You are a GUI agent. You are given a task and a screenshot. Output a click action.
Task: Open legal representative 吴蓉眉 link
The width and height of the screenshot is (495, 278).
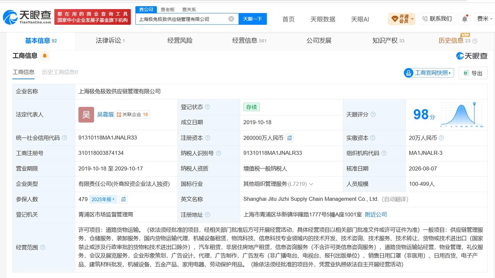[x=105, y=114]
